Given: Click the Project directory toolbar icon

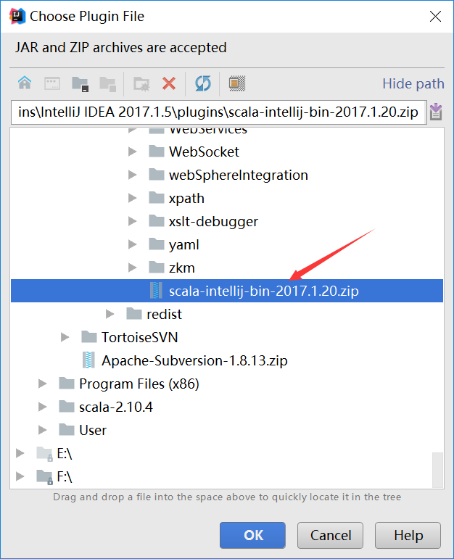Looking at the screenshot, I should point(80,84).
